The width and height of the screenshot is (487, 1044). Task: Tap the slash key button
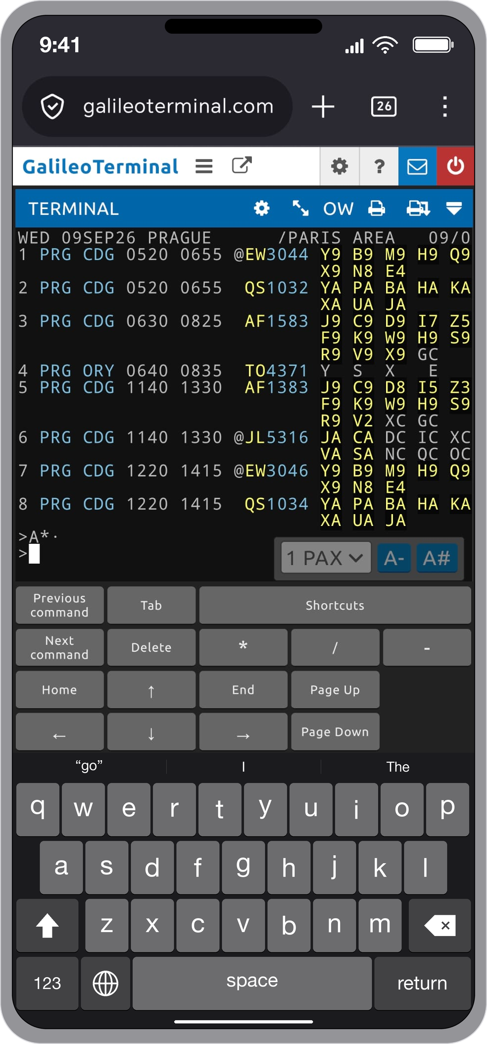tap(335, 647)
